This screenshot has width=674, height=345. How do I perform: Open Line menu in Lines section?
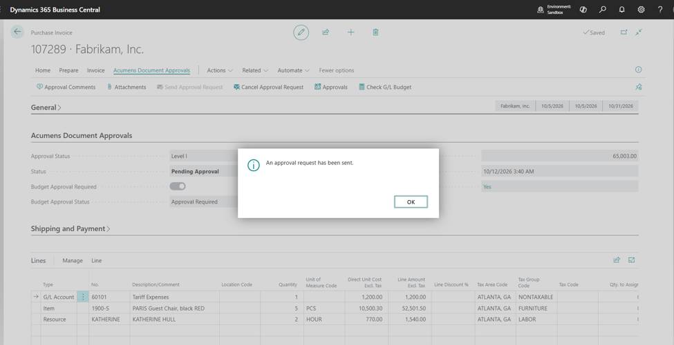click(96, 260)
